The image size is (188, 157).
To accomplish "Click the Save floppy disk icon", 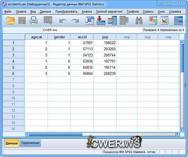I will coord(22,20).
